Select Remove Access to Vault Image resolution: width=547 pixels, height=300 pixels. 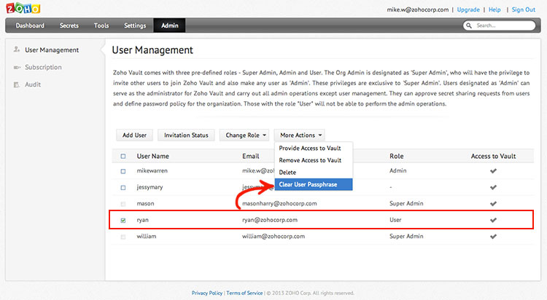310,159
